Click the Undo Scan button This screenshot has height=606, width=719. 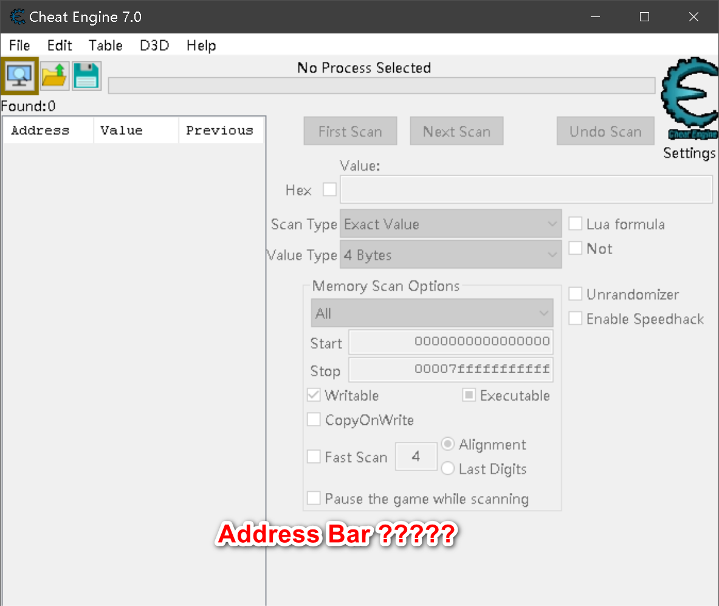tap(605, 131)
